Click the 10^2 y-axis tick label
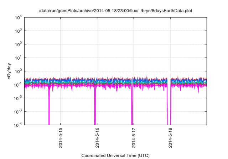Viewport: 228px width, 159px height. tap(18, 44)
